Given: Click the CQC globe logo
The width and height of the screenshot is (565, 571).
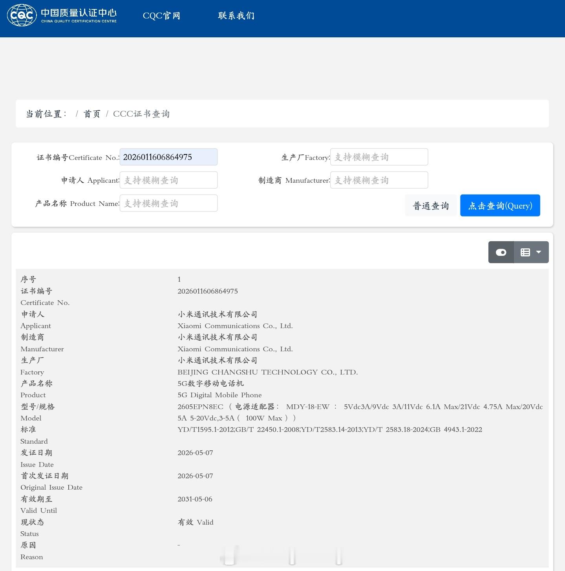Looking at the screenshot, I should tap(22, 15).
